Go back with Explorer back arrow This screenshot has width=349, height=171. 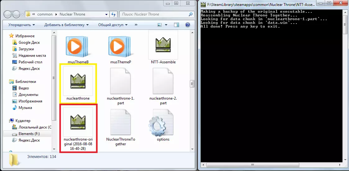point(8,15)
